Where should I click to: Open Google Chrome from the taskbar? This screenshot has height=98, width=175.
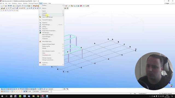[x=38, y=96]
